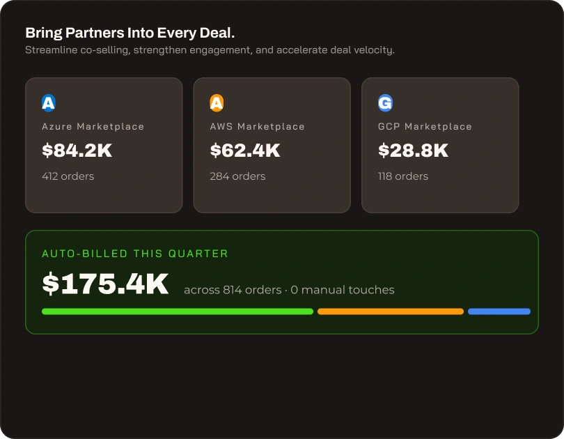Image resolution: width=564 pixels, height=439 pixels.
Task: Select the $28.8K revenue value
Action: [413, 150]
